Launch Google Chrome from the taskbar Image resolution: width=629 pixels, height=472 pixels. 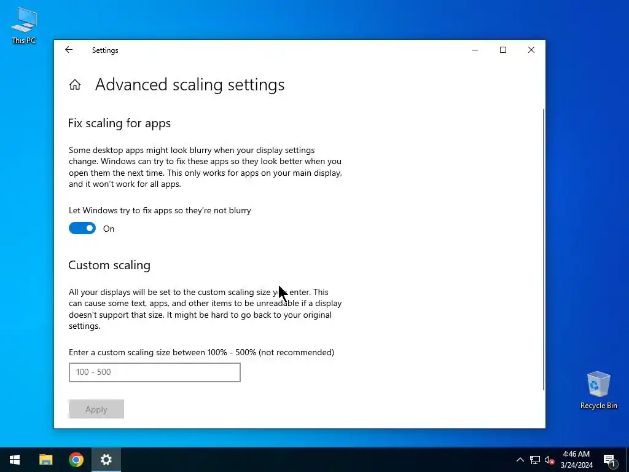[x=76, y=460]
